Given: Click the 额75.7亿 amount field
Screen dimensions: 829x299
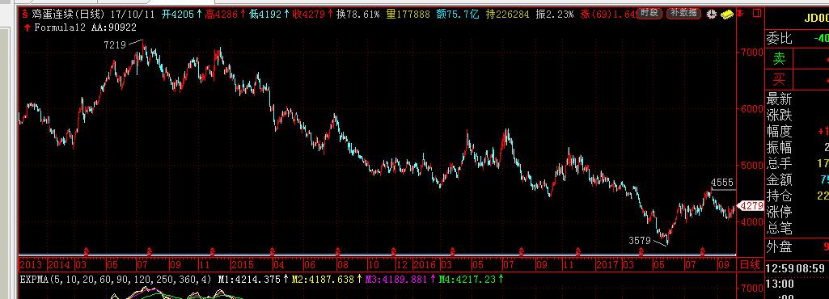Looking at the screenshot, I should coord(458,15).
